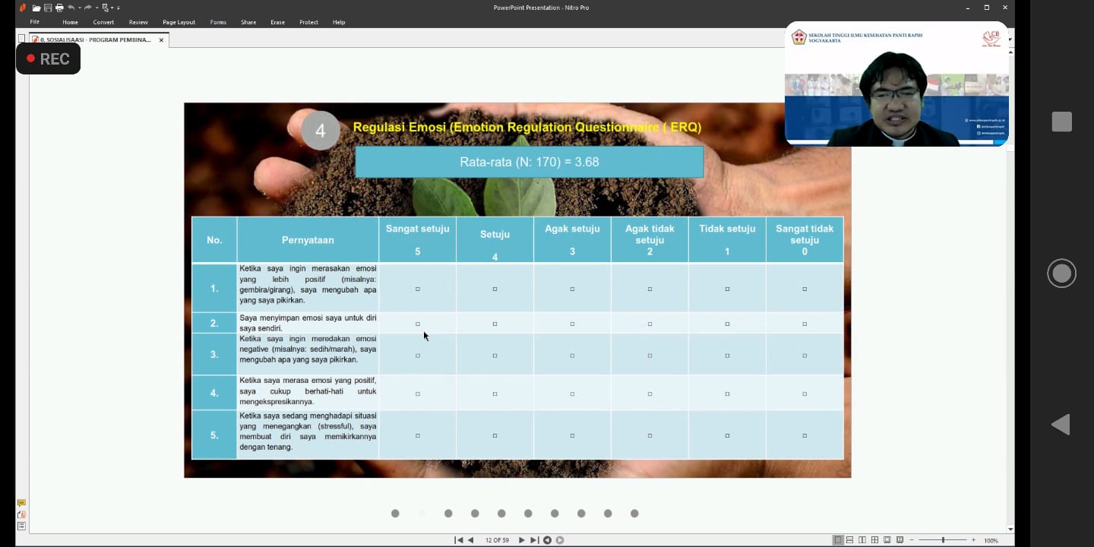Click the Print icon in quick access toolbar

59,8
